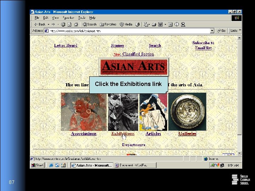Switch to Document - WordPad taskbar button

pos(135,165)
